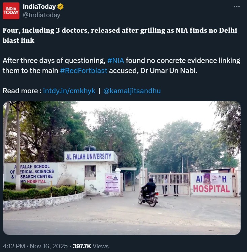The width and height of the screenshot is (247, 252).
Task: Open the three-dot more options menu
Action: tap(237, 7)
